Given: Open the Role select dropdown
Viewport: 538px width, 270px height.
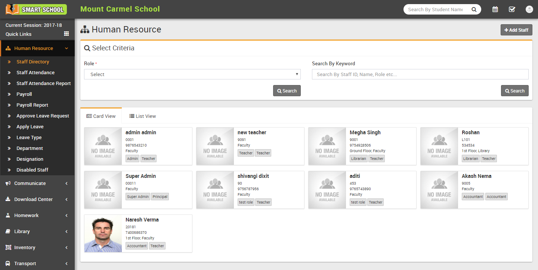Looking at the screenshot, I should (x=192, y=74).
